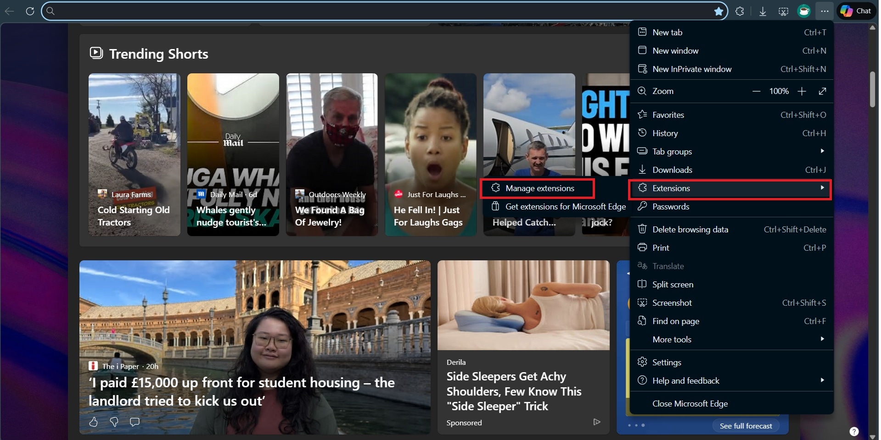Open Passwords from the menu

pos(731,206)
